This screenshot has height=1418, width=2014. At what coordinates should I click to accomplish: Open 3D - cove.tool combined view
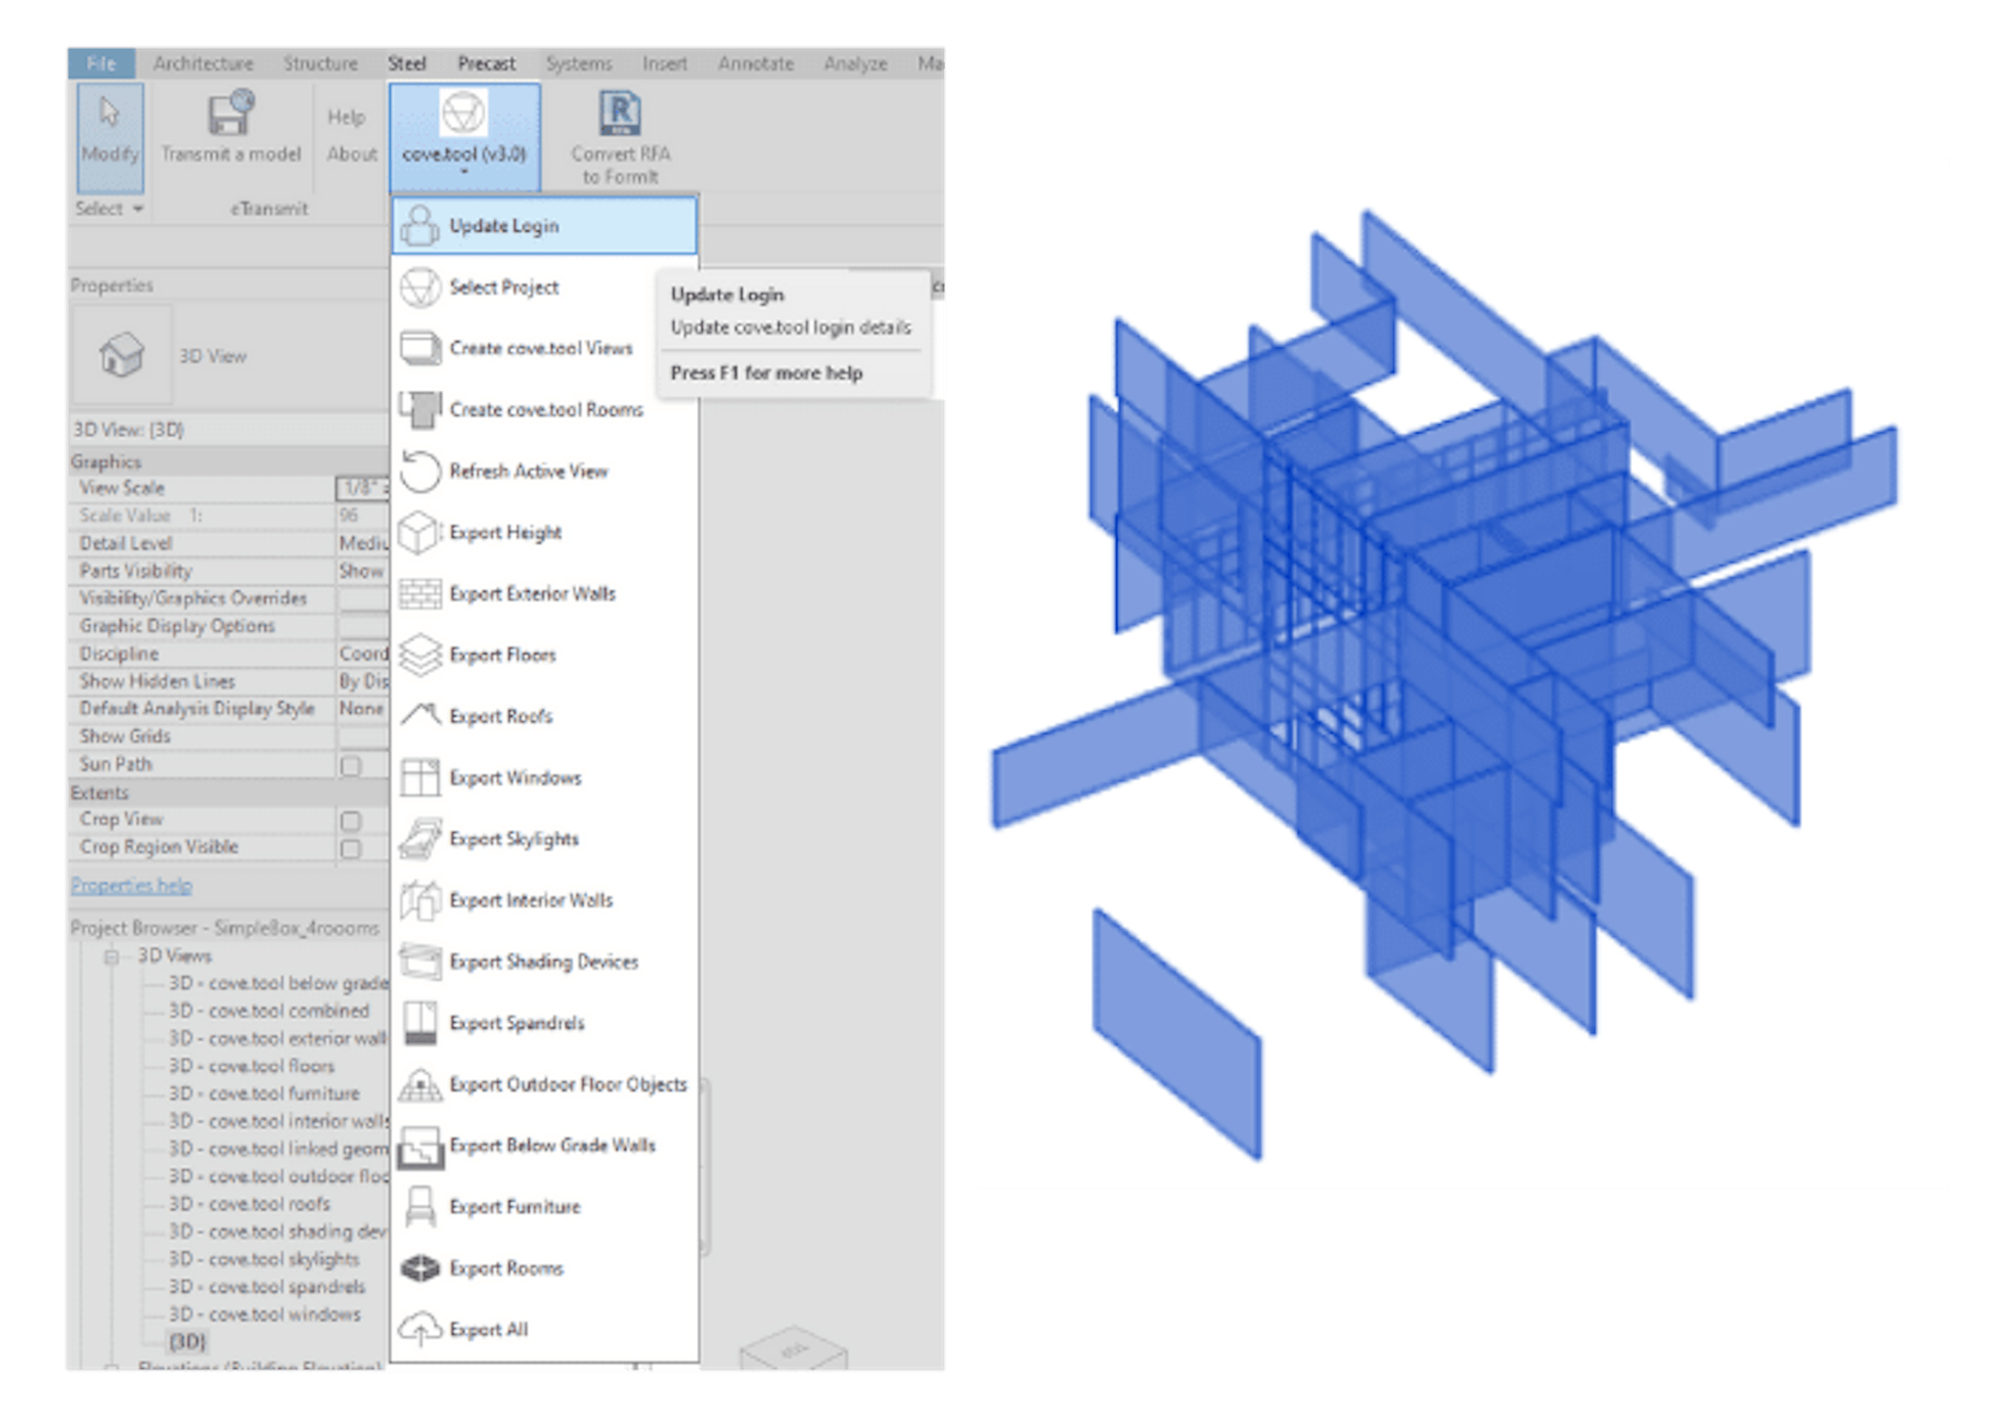(269, 1011)
